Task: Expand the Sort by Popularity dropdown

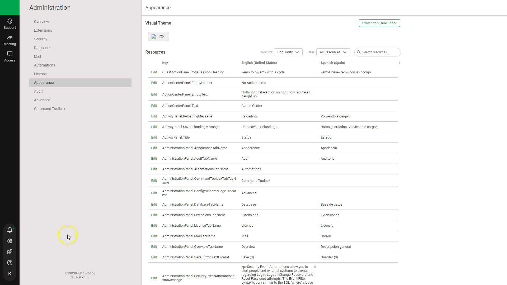Action: tap(288, 52)
